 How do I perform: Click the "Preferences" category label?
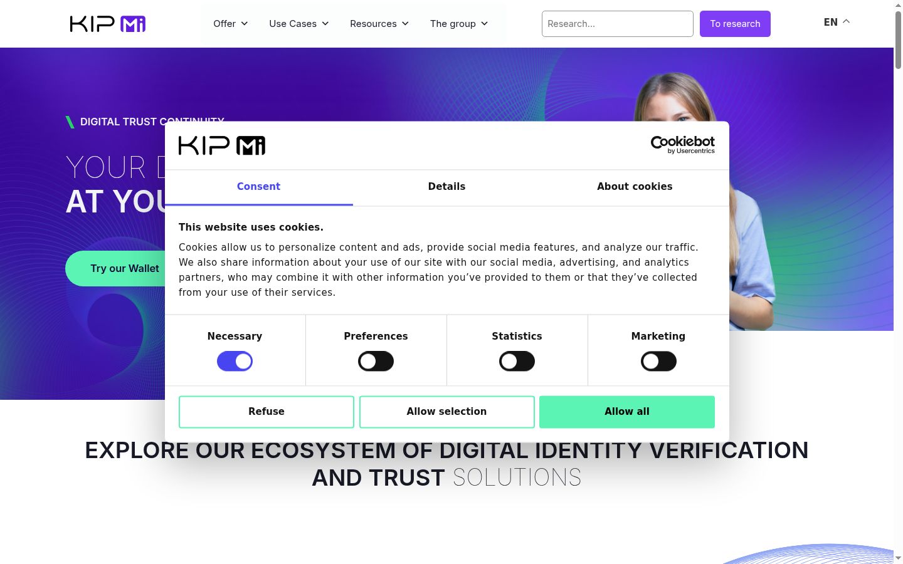(376, 337)
